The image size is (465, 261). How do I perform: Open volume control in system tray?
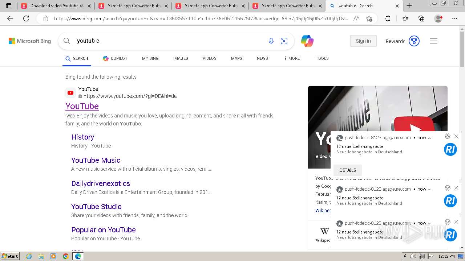[x=413, y=256]
